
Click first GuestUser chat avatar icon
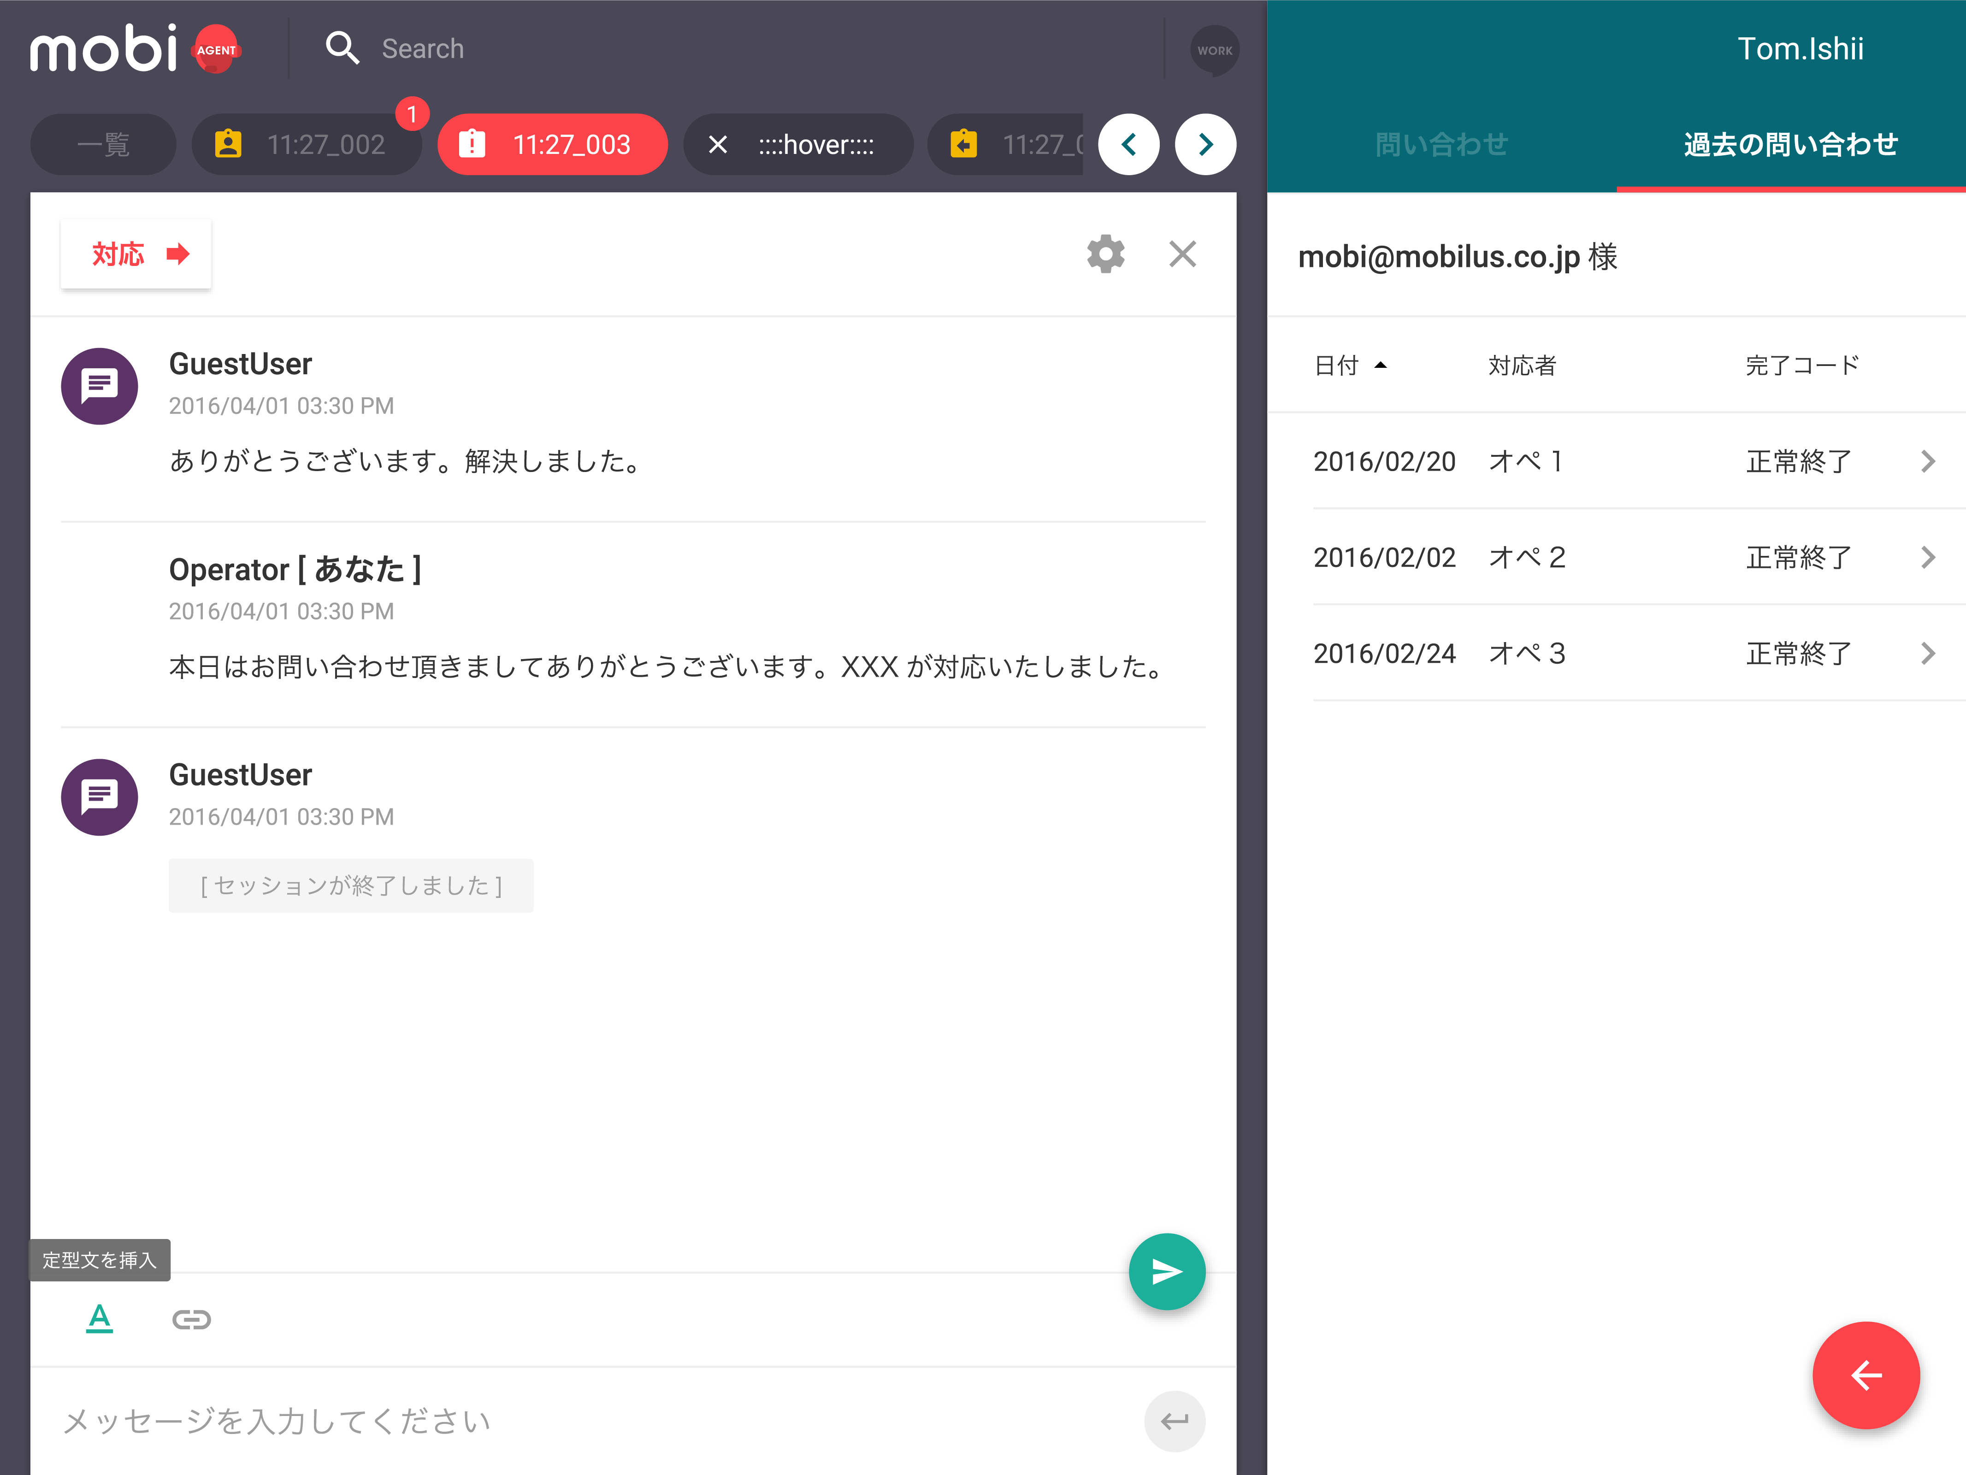tap(100, 386)
